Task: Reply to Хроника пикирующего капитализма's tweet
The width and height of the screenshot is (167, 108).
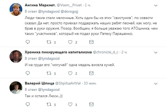Action: tap(28, 73)
